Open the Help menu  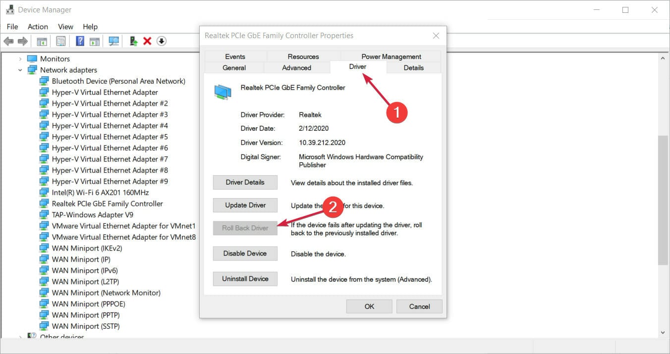(x=90, y=27)
